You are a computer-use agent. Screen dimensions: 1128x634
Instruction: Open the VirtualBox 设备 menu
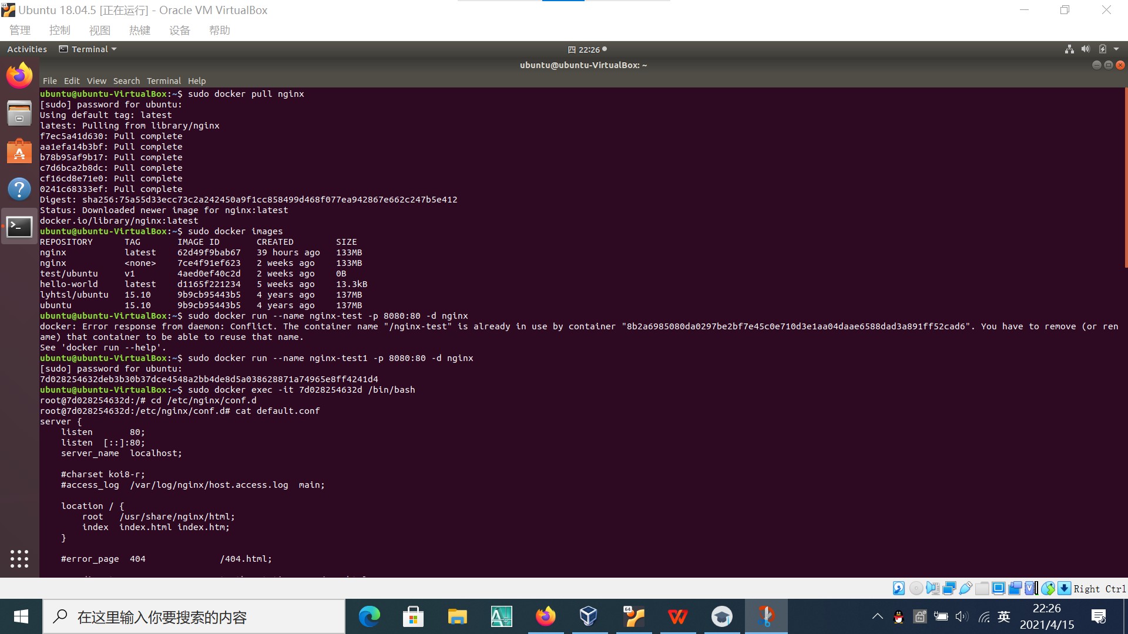coord(179,30)
